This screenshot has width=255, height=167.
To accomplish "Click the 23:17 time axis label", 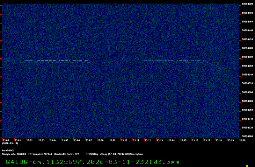I will (x=207, y=140).
